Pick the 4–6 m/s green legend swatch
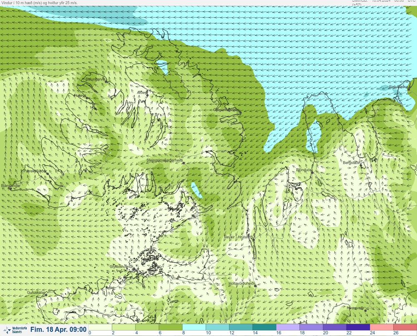The width and height of the screenshot is (417, 336). (147, 327)
